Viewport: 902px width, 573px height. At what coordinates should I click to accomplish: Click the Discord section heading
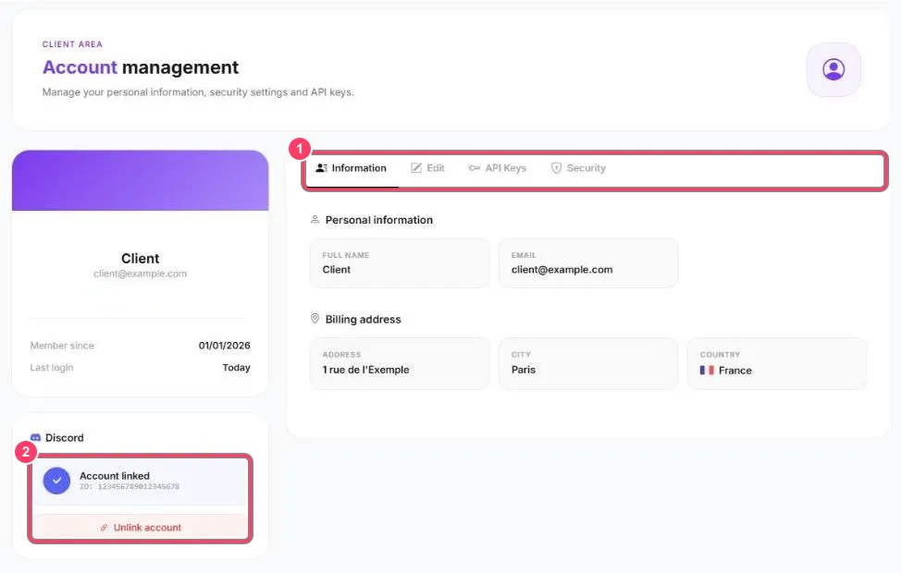[x=65, y=438]
